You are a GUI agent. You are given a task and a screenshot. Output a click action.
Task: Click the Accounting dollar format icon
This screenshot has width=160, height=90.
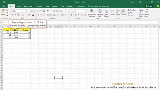click(x=71, y=15)
